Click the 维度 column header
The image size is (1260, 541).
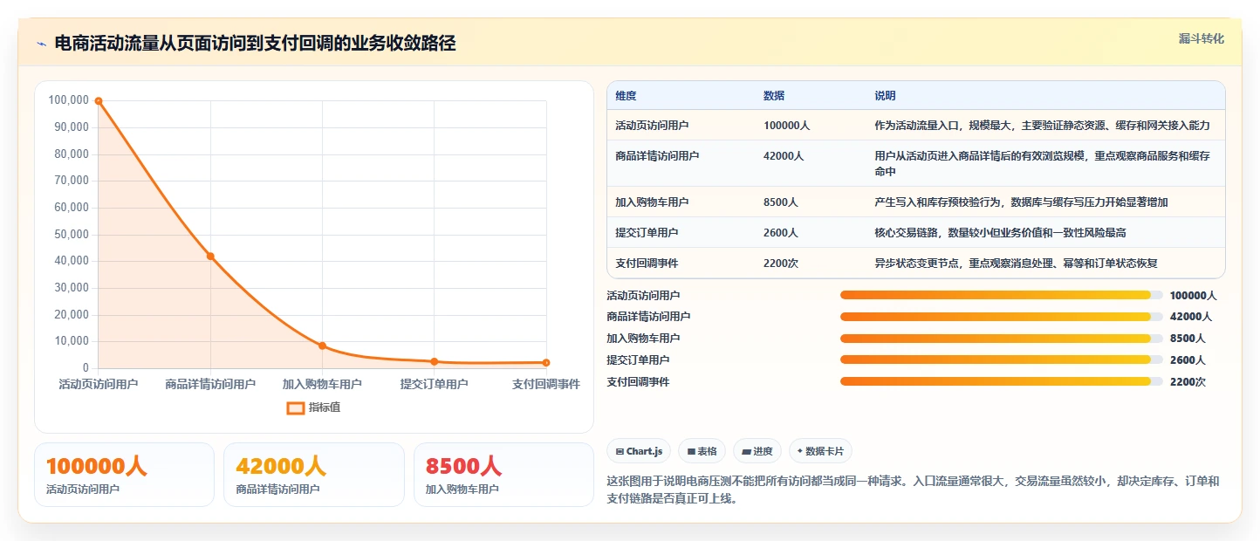(626, 95)
